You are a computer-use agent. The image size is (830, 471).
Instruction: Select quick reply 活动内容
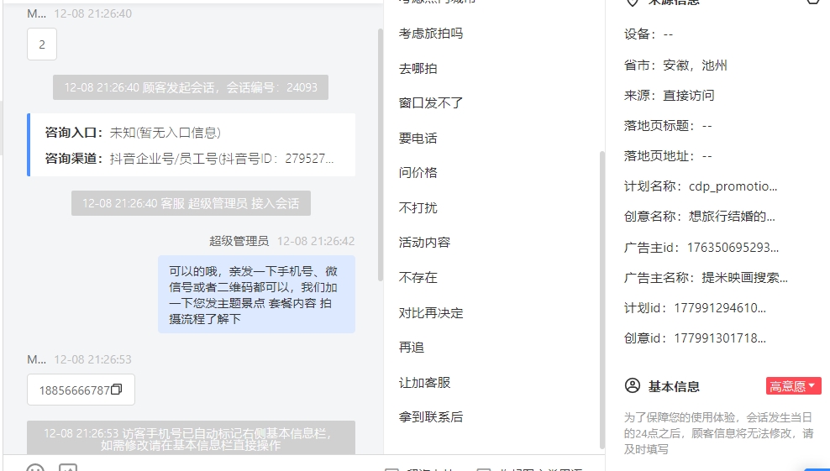pyautogui.click(x=424, y=243)
